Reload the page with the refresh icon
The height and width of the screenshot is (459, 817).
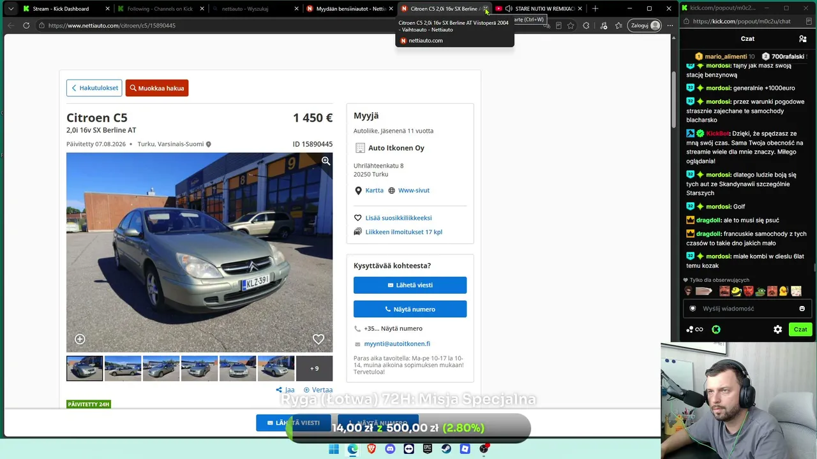pyautogui.click(x=26, y=25)
